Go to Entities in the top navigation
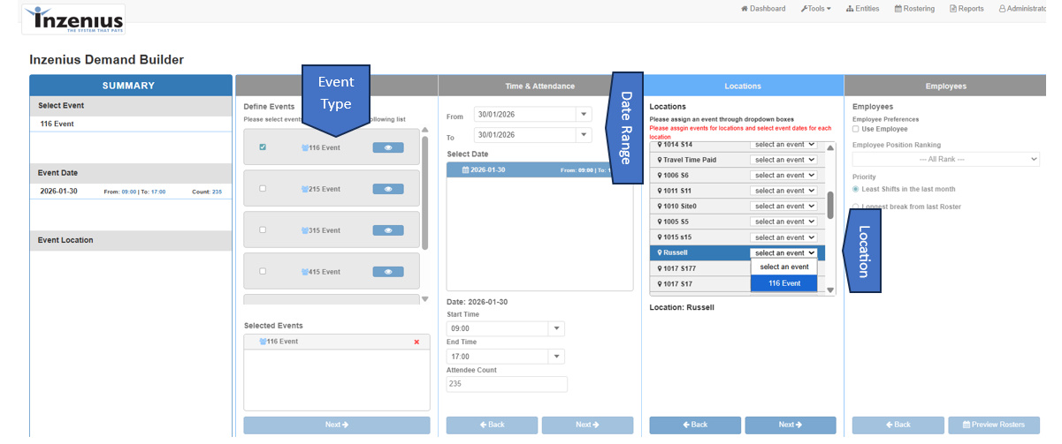 (x=862, y=9)
